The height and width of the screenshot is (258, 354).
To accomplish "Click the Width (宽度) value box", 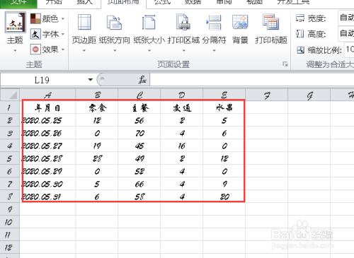I will [x=346, y=18].
